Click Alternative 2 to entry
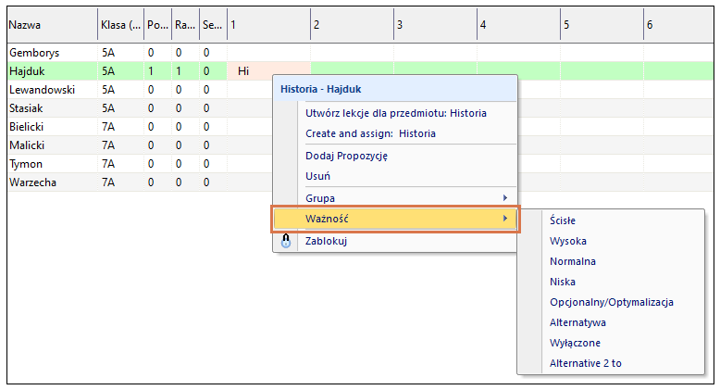The width and height of the screenshot is (720, 390). pyautogui.click(x=585, y=363)
